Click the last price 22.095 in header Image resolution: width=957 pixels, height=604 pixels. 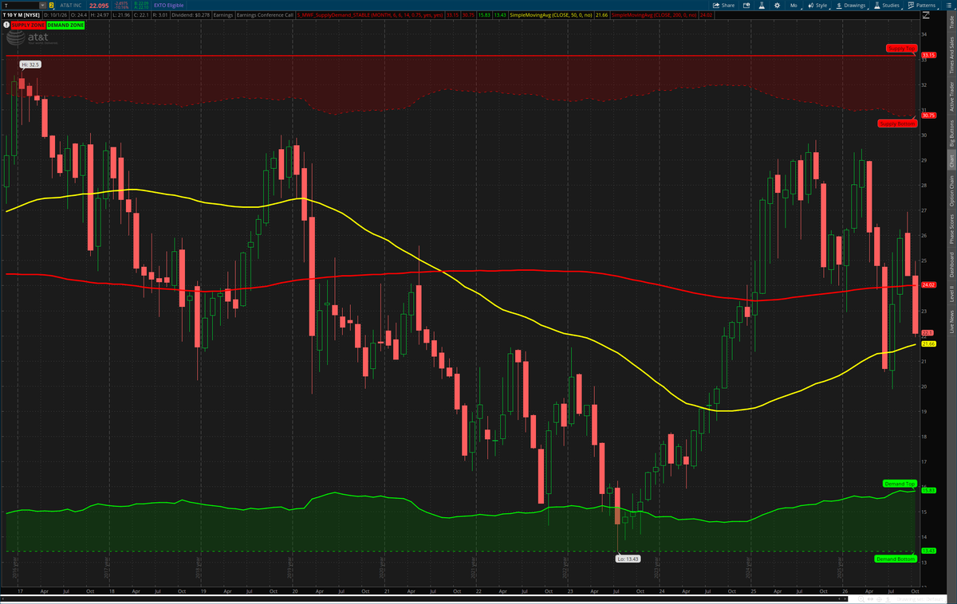tap(99, 6)
